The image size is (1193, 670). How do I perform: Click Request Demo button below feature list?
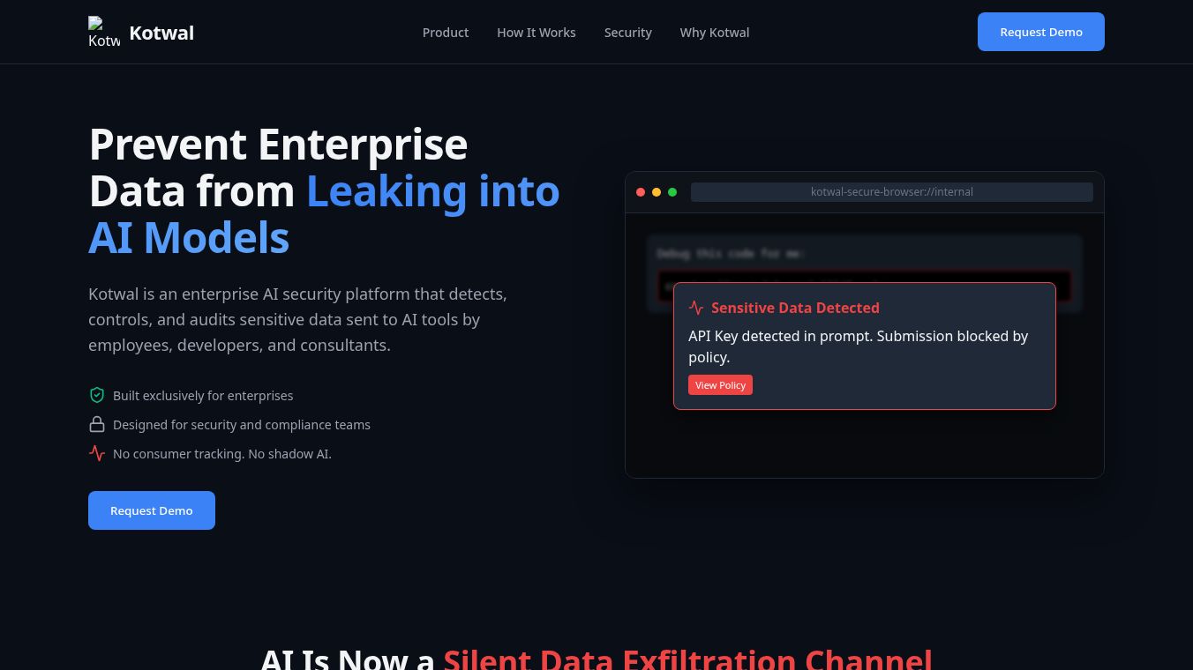click(152, 510)
